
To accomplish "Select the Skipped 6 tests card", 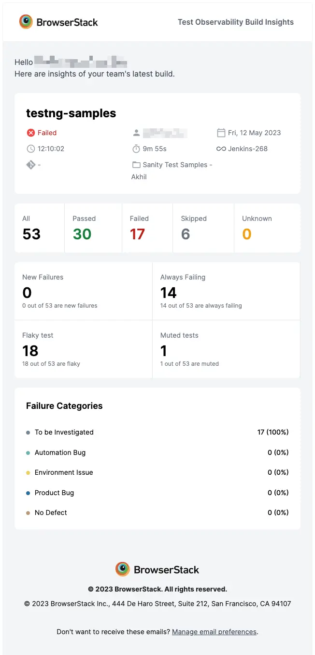I will 203,228.
